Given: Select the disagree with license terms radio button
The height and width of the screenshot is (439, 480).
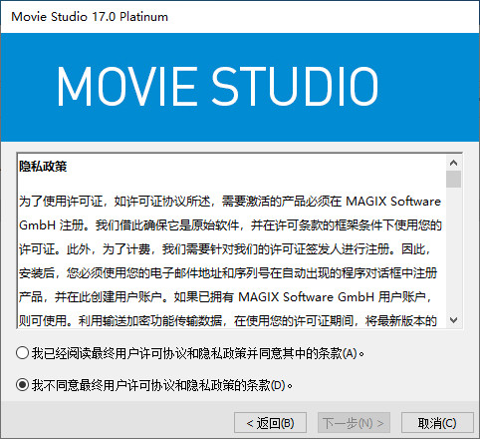Looking at the screenshot, I should (22, 385).
